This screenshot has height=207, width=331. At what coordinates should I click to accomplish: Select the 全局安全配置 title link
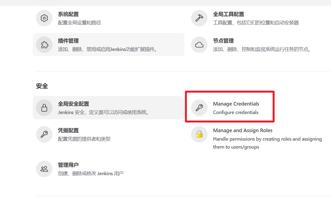(73, 104)
